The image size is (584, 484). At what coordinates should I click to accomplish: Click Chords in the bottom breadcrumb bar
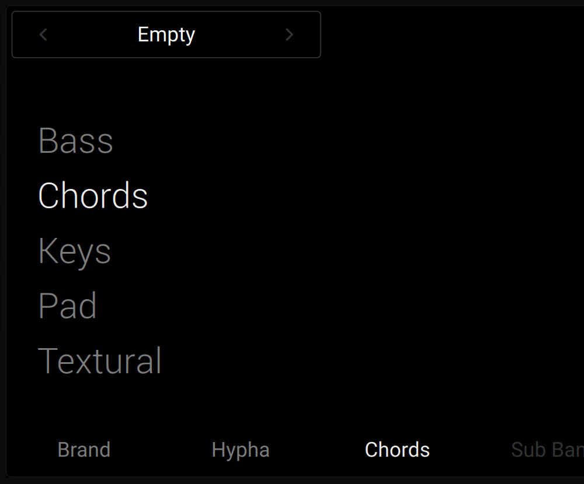(x=397, y=449)
